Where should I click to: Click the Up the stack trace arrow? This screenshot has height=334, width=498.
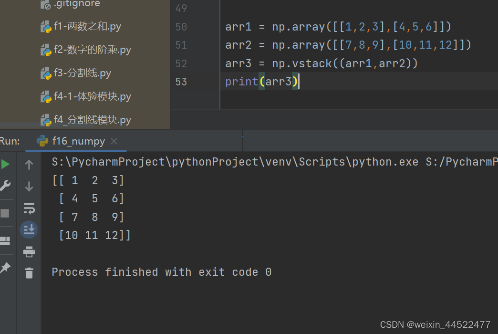click(x=29, y=164)
